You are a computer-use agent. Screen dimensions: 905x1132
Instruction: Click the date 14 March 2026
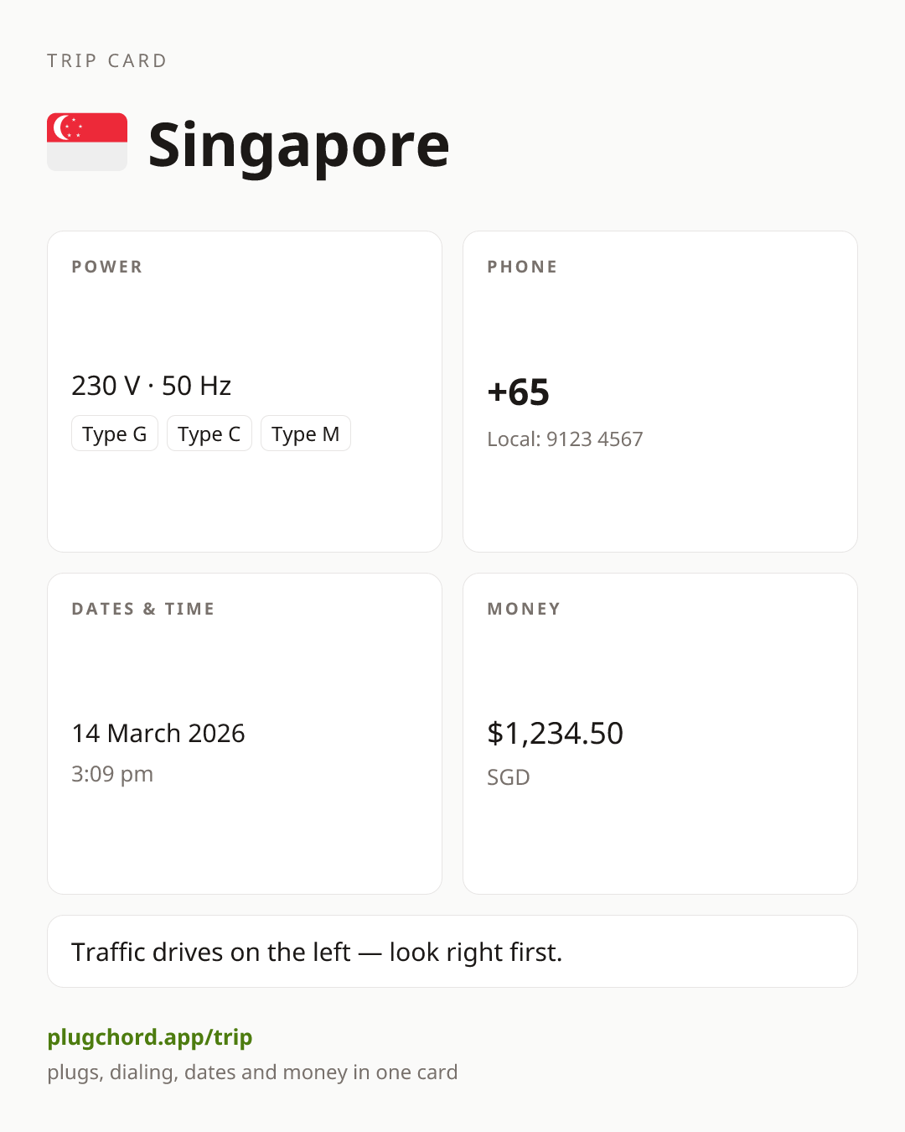158,733
